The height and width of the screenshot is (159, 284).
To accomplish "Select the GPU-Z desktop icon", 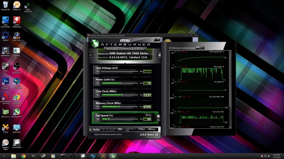I will click(6, 113).
